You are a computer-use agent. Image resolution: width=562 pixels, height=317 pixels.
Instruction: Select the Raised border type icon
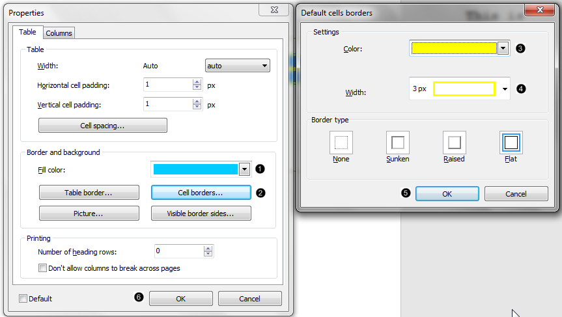click(454, 142)
